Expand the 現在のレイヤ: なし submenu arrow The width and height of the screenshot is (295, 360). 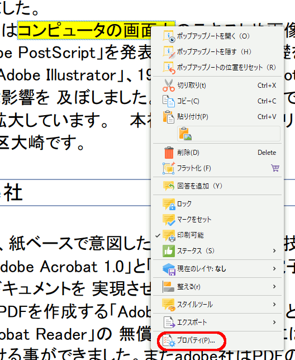[x=274, y=269]
